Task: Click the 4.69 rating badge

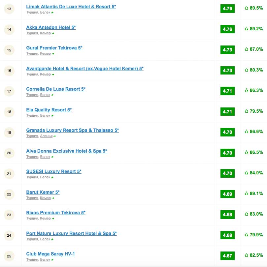Action: pyautogui.click(x=227, y=194)
